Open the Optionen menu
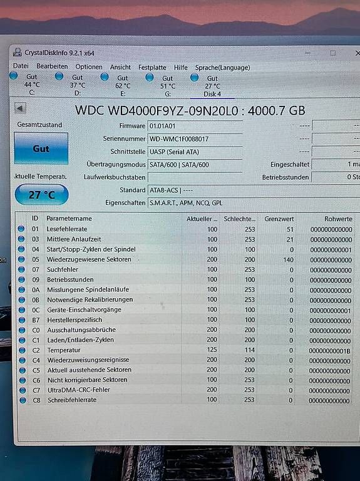Image resolution: width=360 pixels, height=481 pixels. coord(89,67)
